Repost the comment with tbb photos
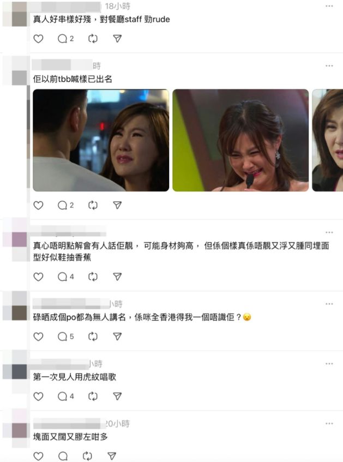 tap(93, 205)
